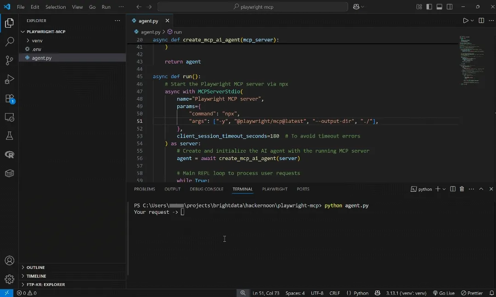The height and width of the screenshot is (297, 496).
Task: Toggle the Primary Side Bar visibility
Action: [429, 6]
